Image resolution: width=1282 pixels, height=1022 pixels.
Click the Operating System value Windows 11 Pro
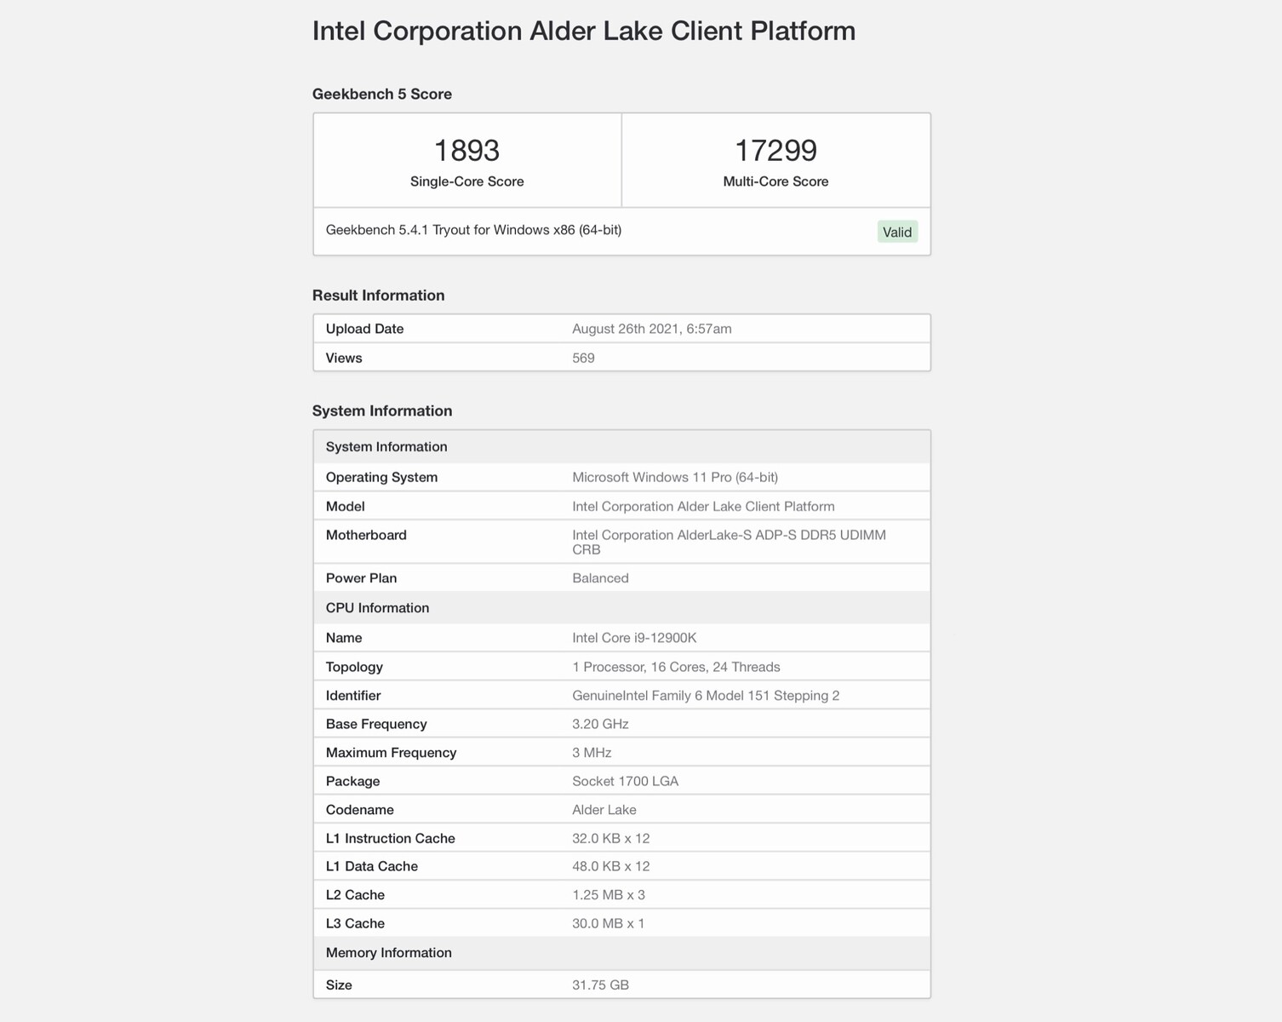(674, 477)
